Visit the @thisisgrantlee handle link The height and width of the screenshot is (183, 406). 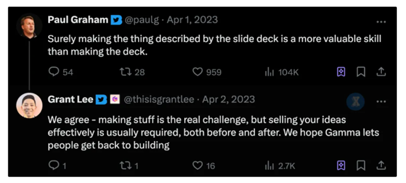click(159, 100)
